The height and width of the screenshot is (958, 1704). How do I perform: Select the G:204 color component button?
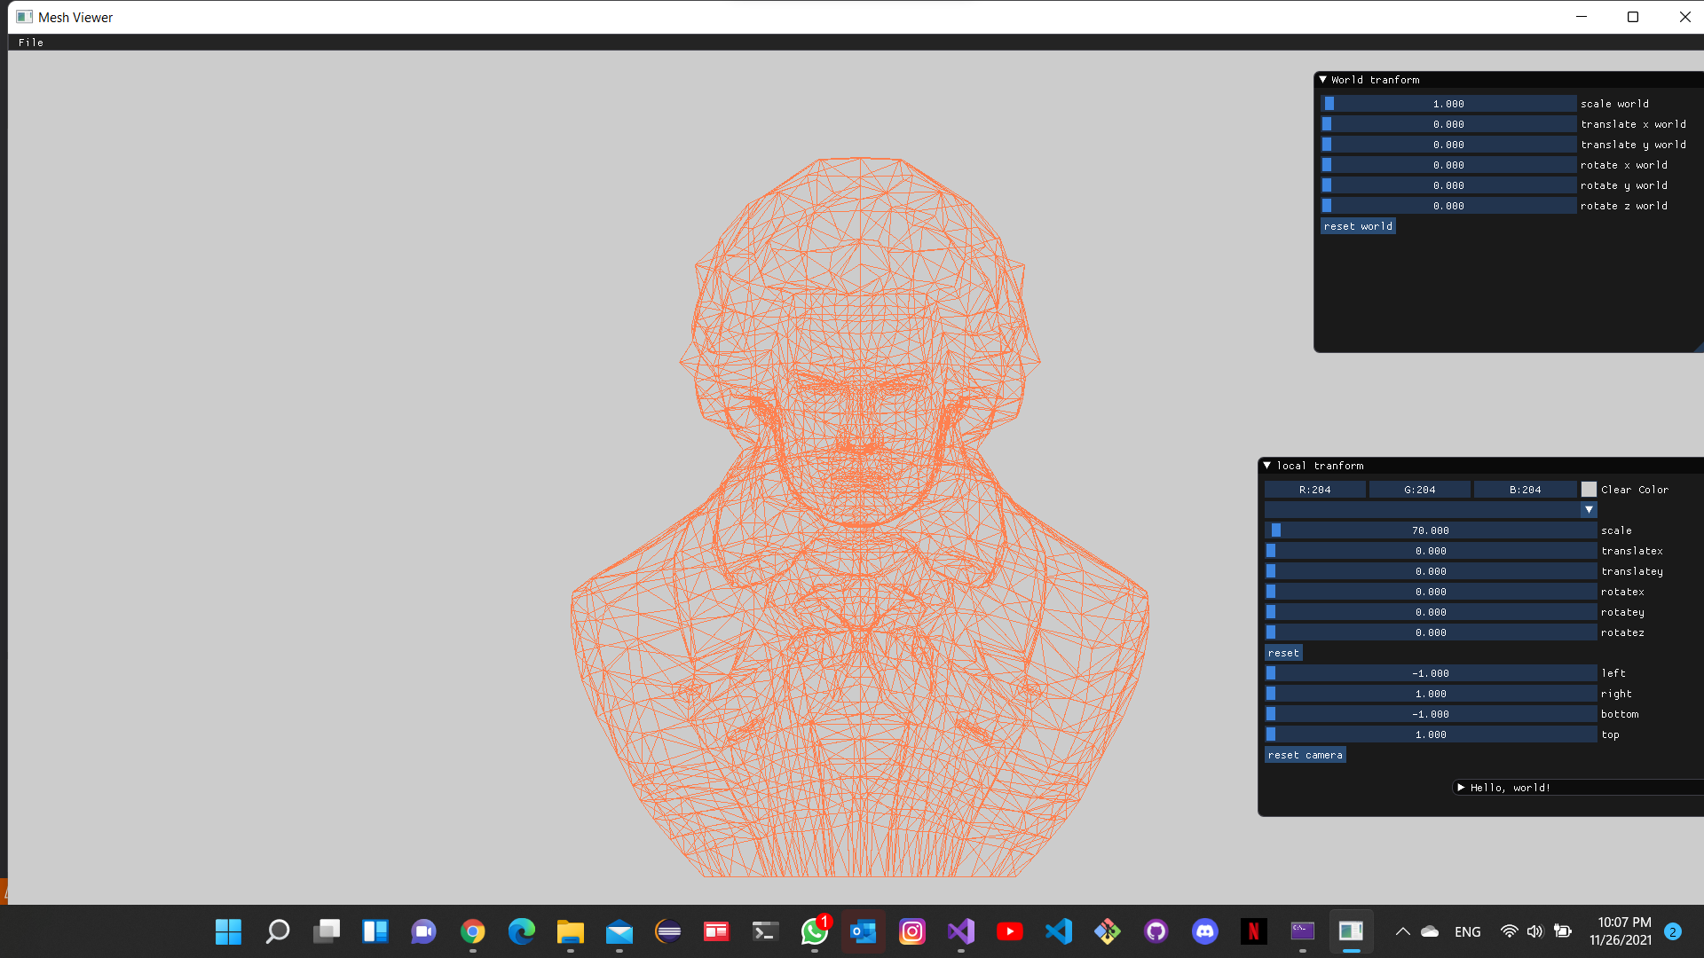[x=1419, y=489]
